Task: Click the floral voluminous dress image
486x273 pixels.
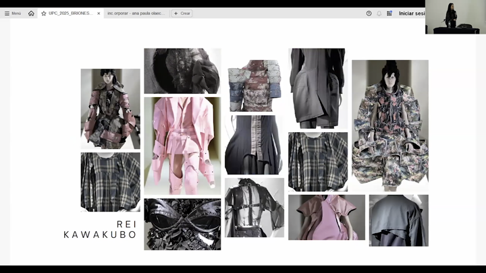Action: (x=389, y=125)
